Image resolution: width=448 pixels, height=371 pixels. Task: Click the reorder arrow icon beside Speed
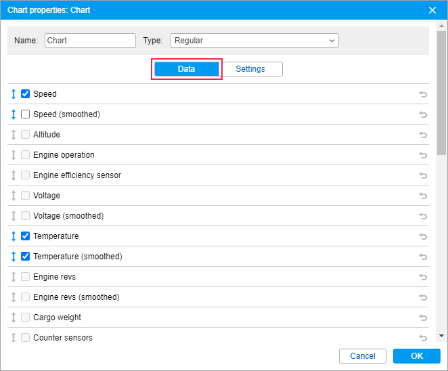[x=14, y=93]
